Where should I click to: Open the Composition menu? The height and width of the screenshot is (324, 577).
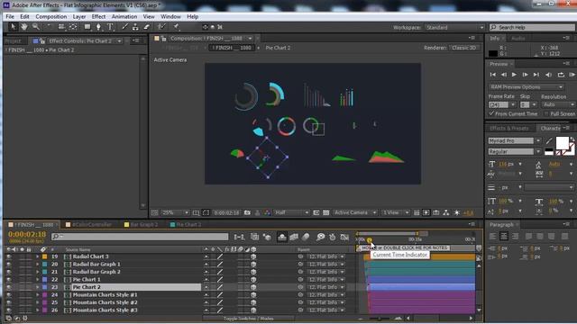[51, 16]
